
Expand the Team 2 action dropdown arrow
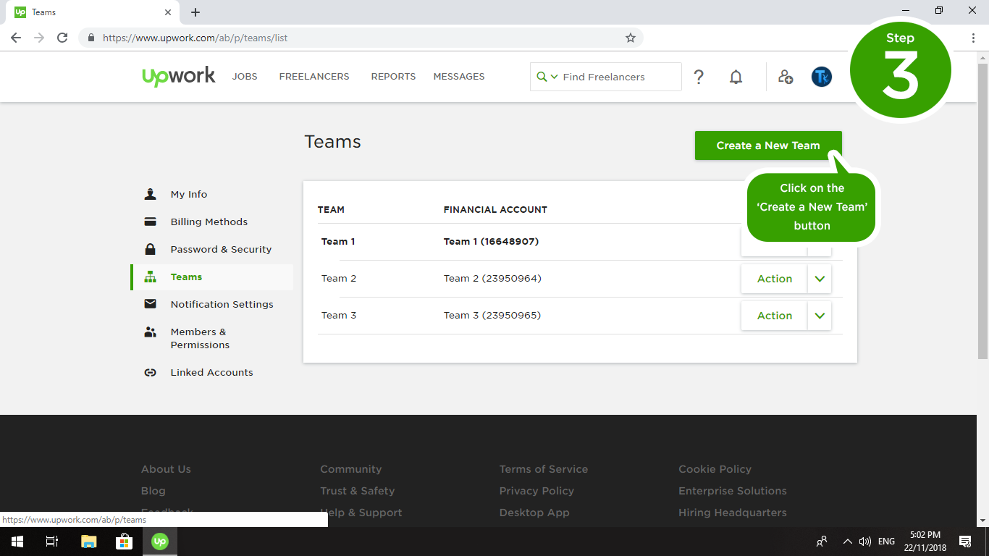(x=820, y=279)
